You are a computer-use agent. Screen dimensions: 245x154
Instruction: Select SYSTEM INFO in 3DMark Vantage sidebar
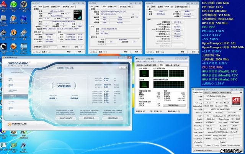click(13, 90)
